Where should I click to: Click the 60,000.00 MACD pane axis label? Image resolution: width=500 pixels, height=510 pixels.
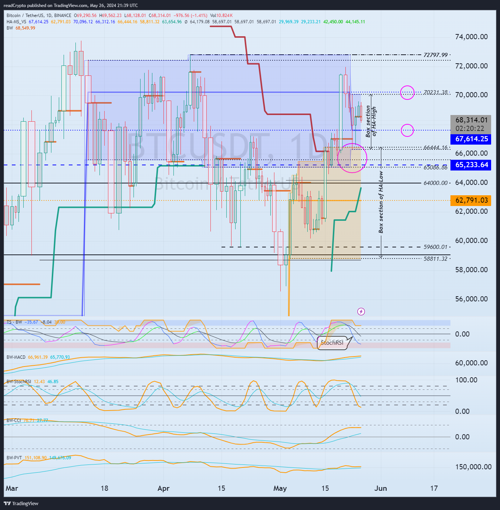tap(472, 363)
